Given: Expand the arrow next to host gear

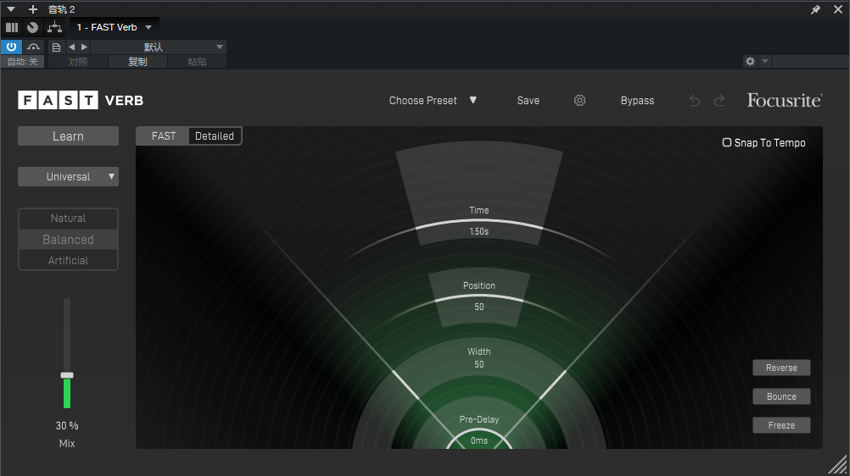Looking at the screenshot, I should [x=765, y=61].
